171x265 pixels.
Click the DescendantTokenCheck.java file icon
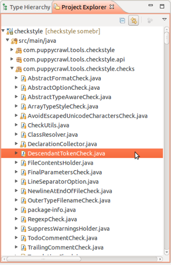23,153
